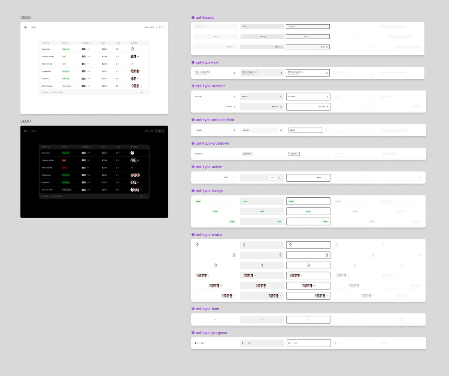Click the default $99.00 editable field input
The width and height of the screenshot is (449, 376).
pos(213,130)
